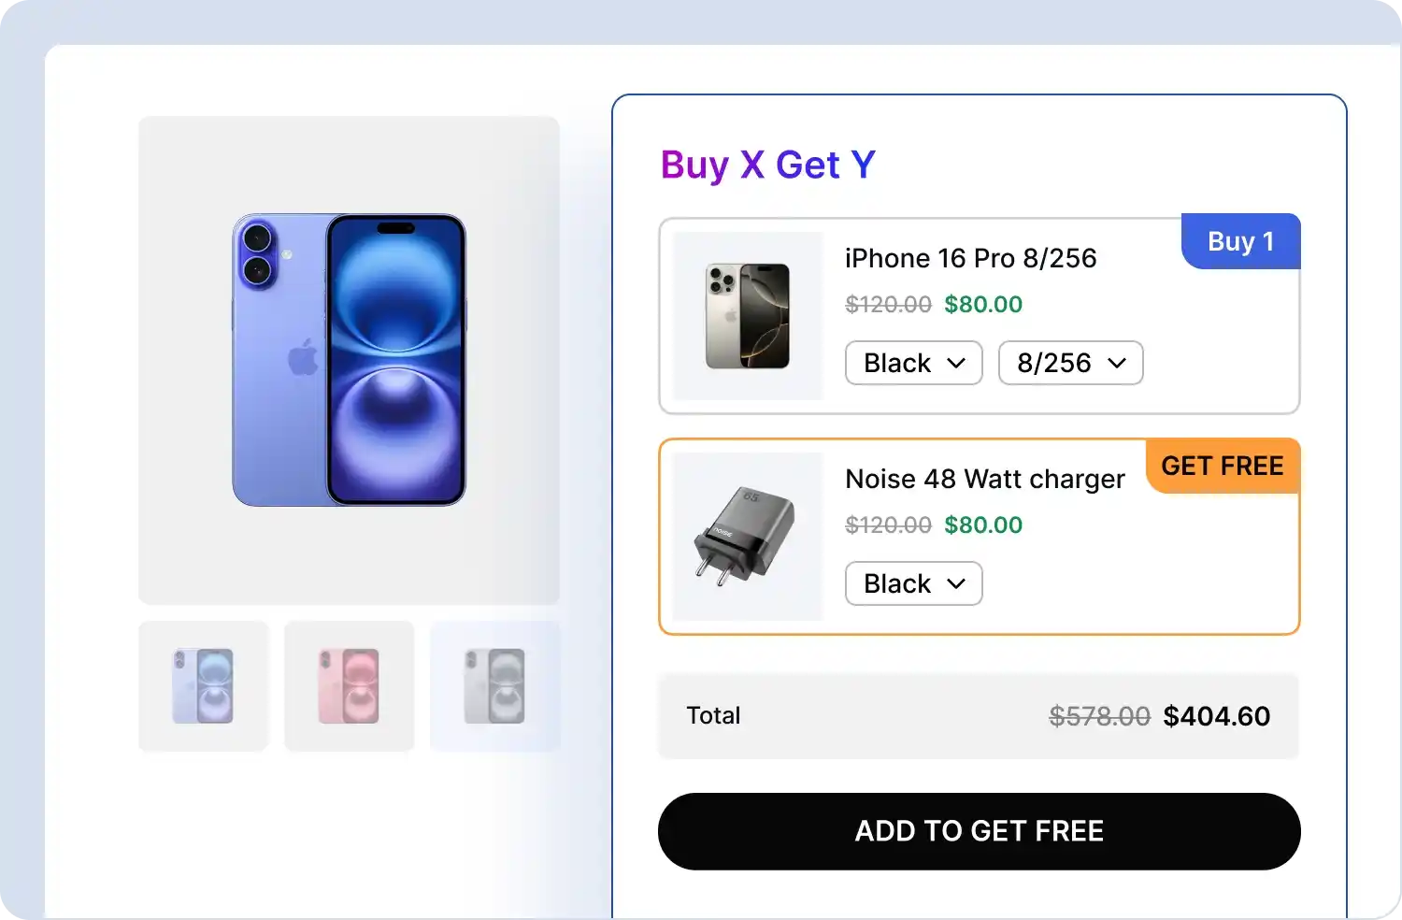
Task: Click the $404.60 total amount
Action: coord(1216,716)
